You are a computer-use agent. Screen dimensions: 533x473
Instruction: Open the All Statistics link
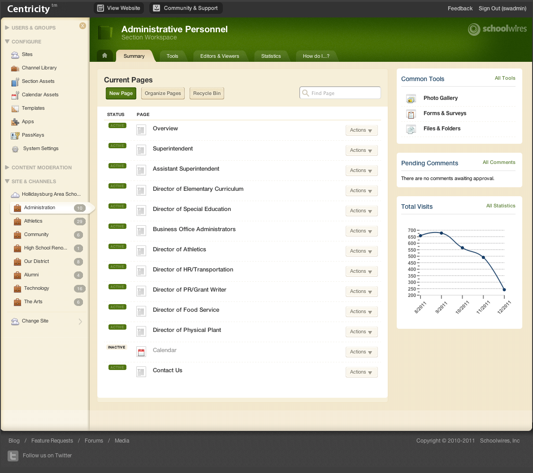(x=501, y=206)
